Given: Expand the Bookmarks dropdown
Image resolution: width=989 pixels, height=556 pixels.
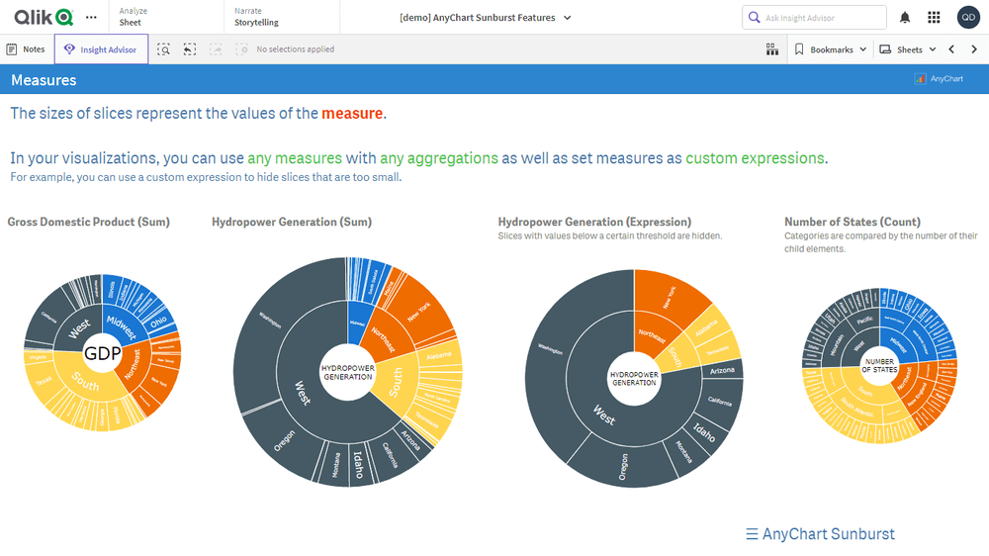Looking at the screenshot, I should tap(831, 49).
